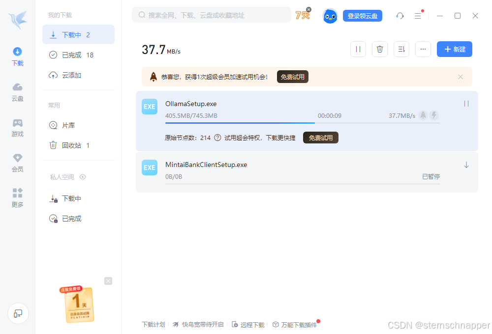This screenshot has width=492, height=334.
Task: Focus the search input field
Action: [x=212, y=15]
